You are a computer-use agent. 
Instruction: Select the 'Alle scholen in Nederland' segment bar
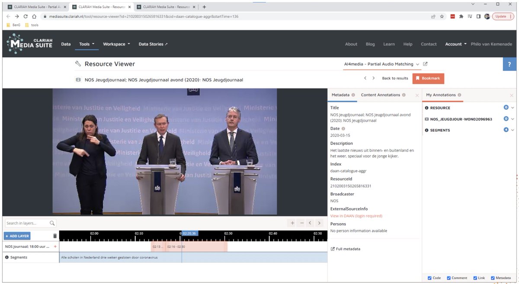pos(193,257)
